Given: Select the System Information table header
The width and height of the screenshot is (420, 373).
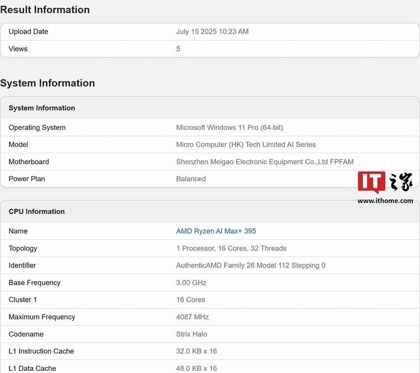Looking at the screenshot, I should [42, 108].
